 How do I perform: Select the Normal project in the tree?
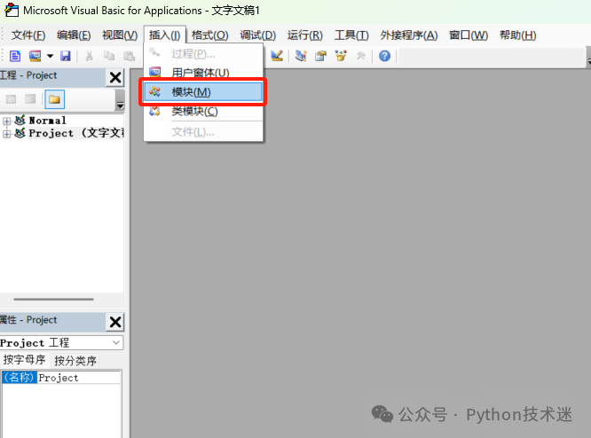[x=48, y=121]
